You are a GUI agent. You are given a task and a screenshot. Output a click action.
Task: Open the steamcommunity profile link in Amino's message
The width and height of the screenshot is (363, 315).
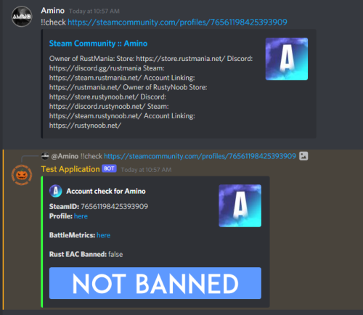(177, 22)
